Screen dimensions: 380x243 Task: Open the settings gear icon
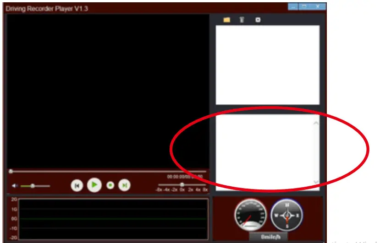[x=258, y=20]
